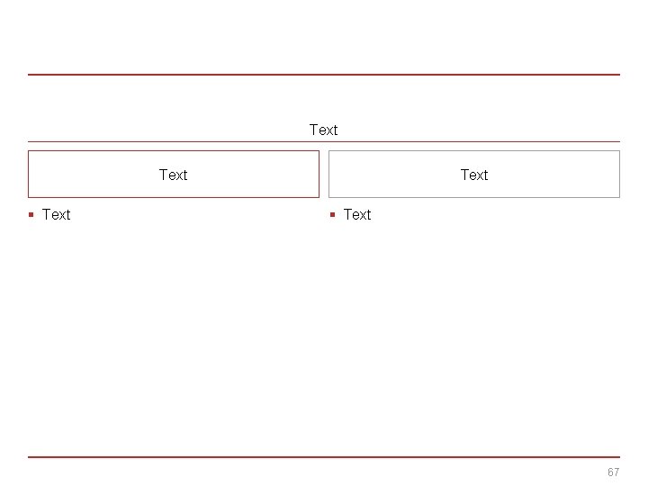This screenshot has width=648, height=486.
Task: Click the bottom border of the gray-bordered box
Action: [474, 197]
